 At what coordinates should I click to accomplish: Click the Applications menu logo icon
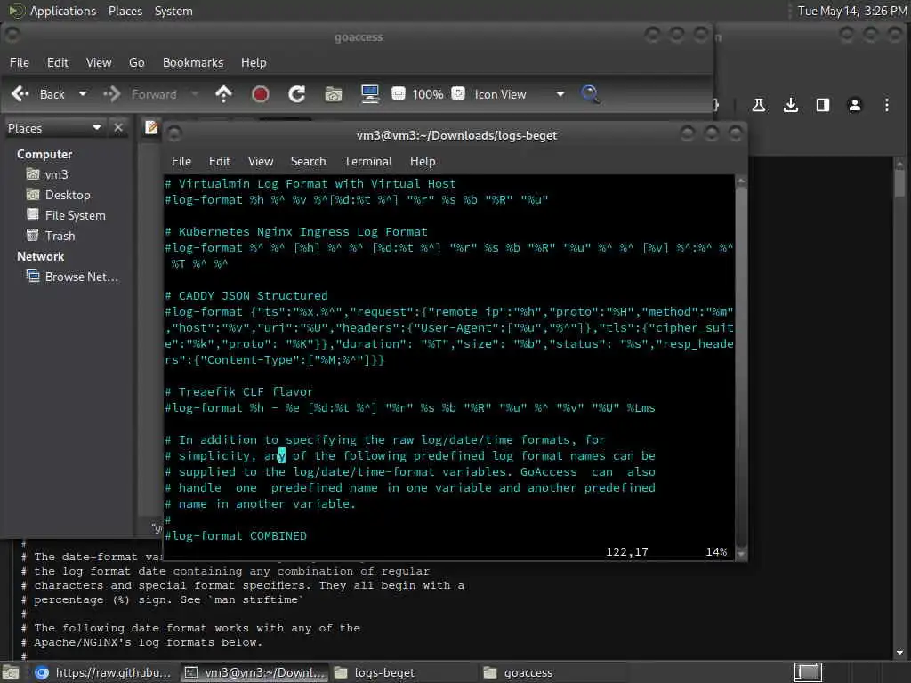coord(16,11)
